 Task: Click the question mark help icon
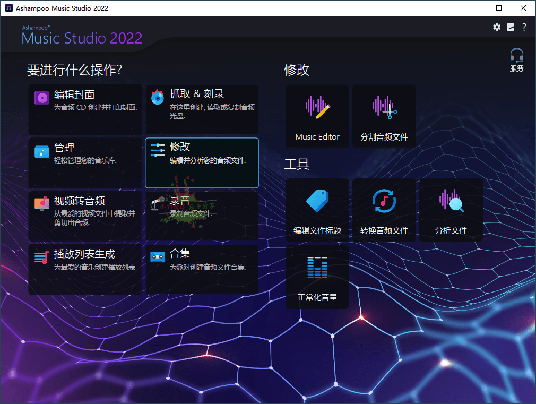click(524, 27)
